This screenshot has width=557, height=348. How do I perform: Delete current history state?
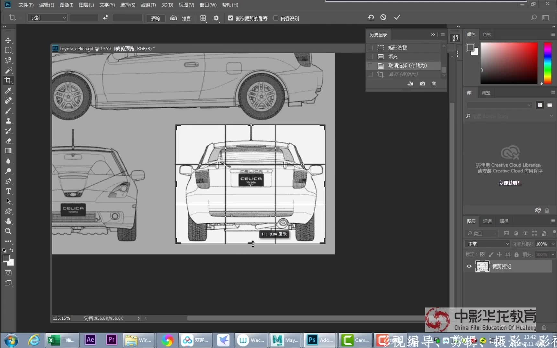click(x=434, y=84)
